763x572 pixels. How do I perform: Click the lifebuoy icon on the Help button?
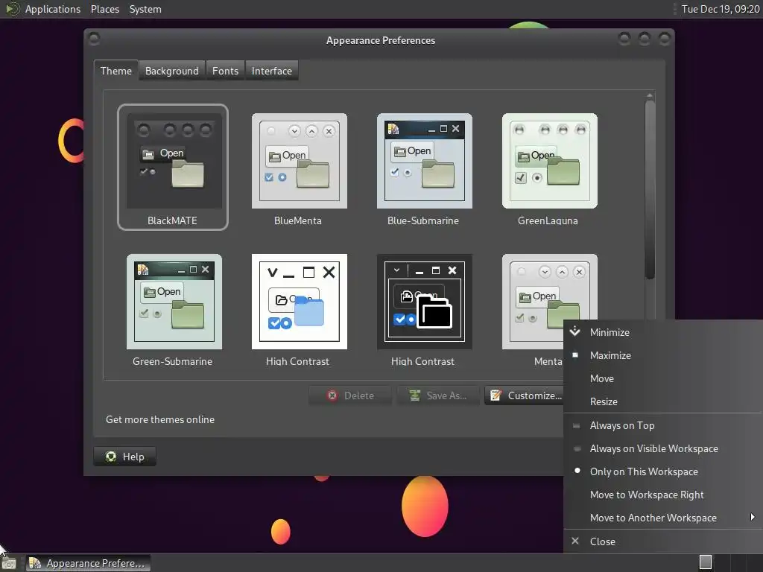pos(111,457)
